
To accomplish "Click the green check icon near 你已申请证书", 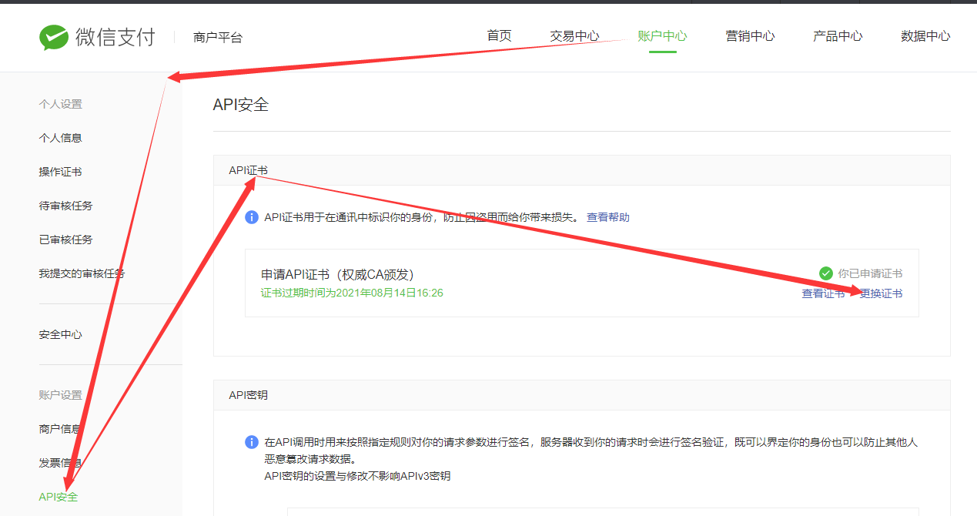I will point(825,273).
